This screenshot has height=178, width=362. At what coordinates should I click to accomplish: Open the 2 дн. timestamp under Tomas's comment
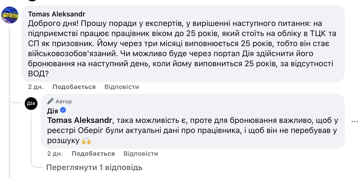[x=36, y=87]
